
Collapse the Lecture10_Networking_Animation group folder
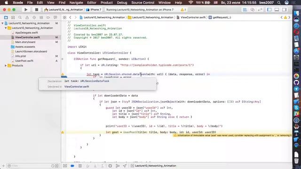tap(6, 28)
